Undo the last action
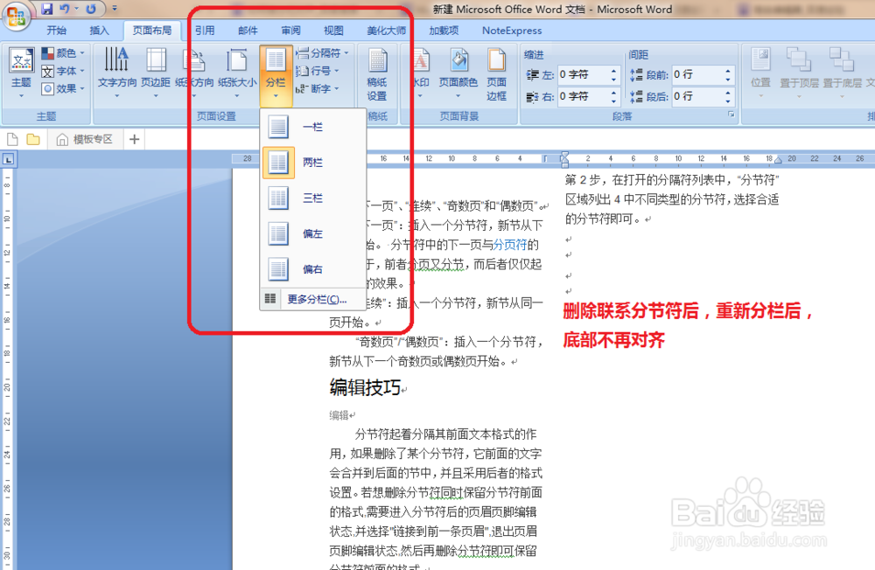The width and height of the screenshot is (875, 570). (x=64, y=9)
